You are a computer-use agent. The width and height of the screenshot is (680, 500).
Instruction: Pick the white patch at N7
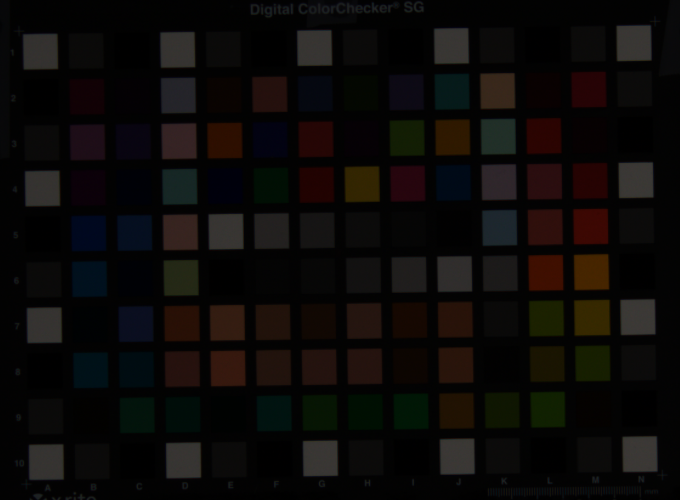pos(638,317)
